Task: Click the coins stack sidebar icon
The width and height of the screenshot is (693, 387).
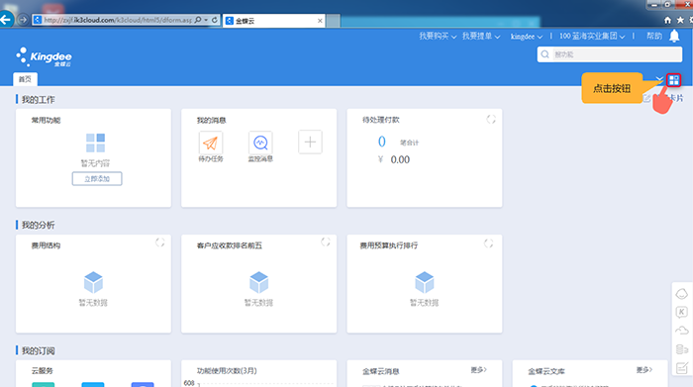Action: [x=681, y=349]
